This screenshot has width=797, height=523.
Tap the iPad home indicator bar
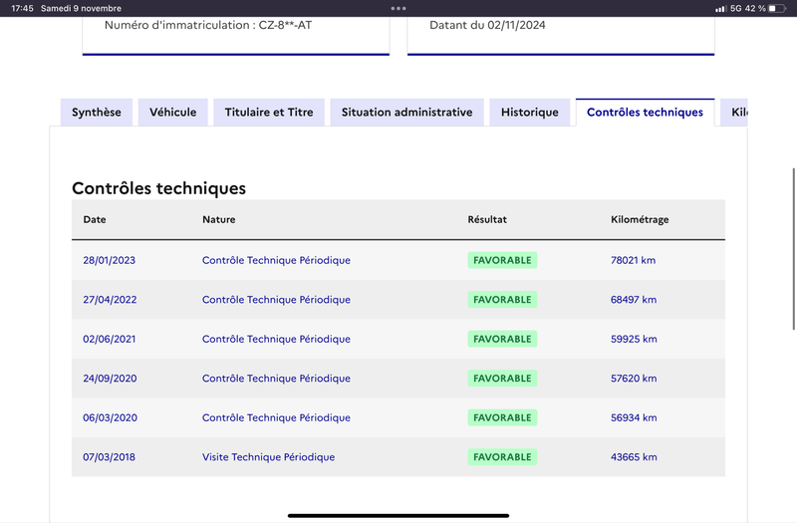click(398, 515)
